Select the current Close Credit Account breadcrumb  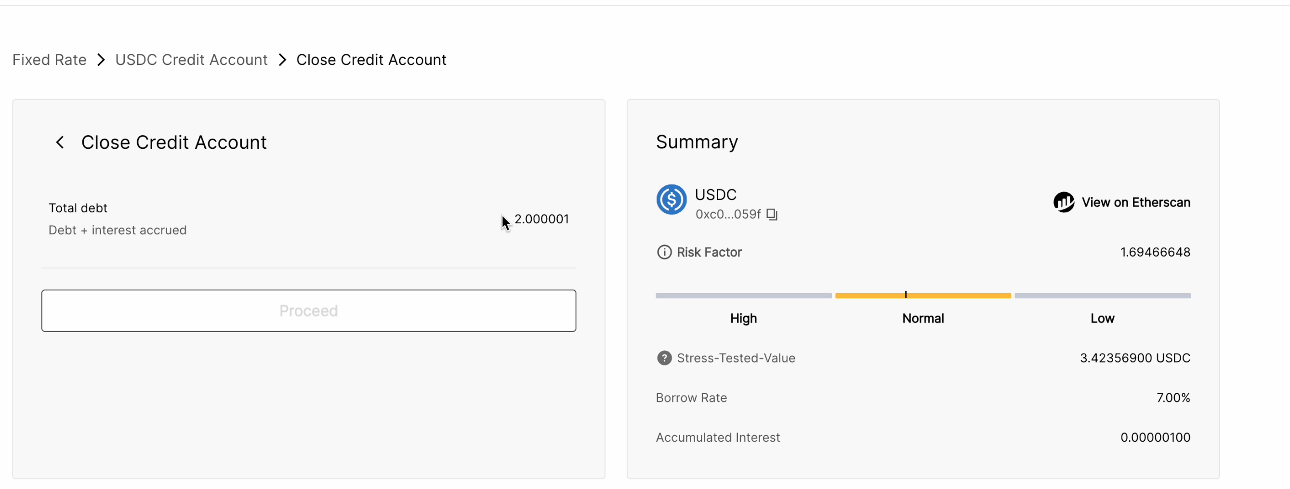point(371,60)
